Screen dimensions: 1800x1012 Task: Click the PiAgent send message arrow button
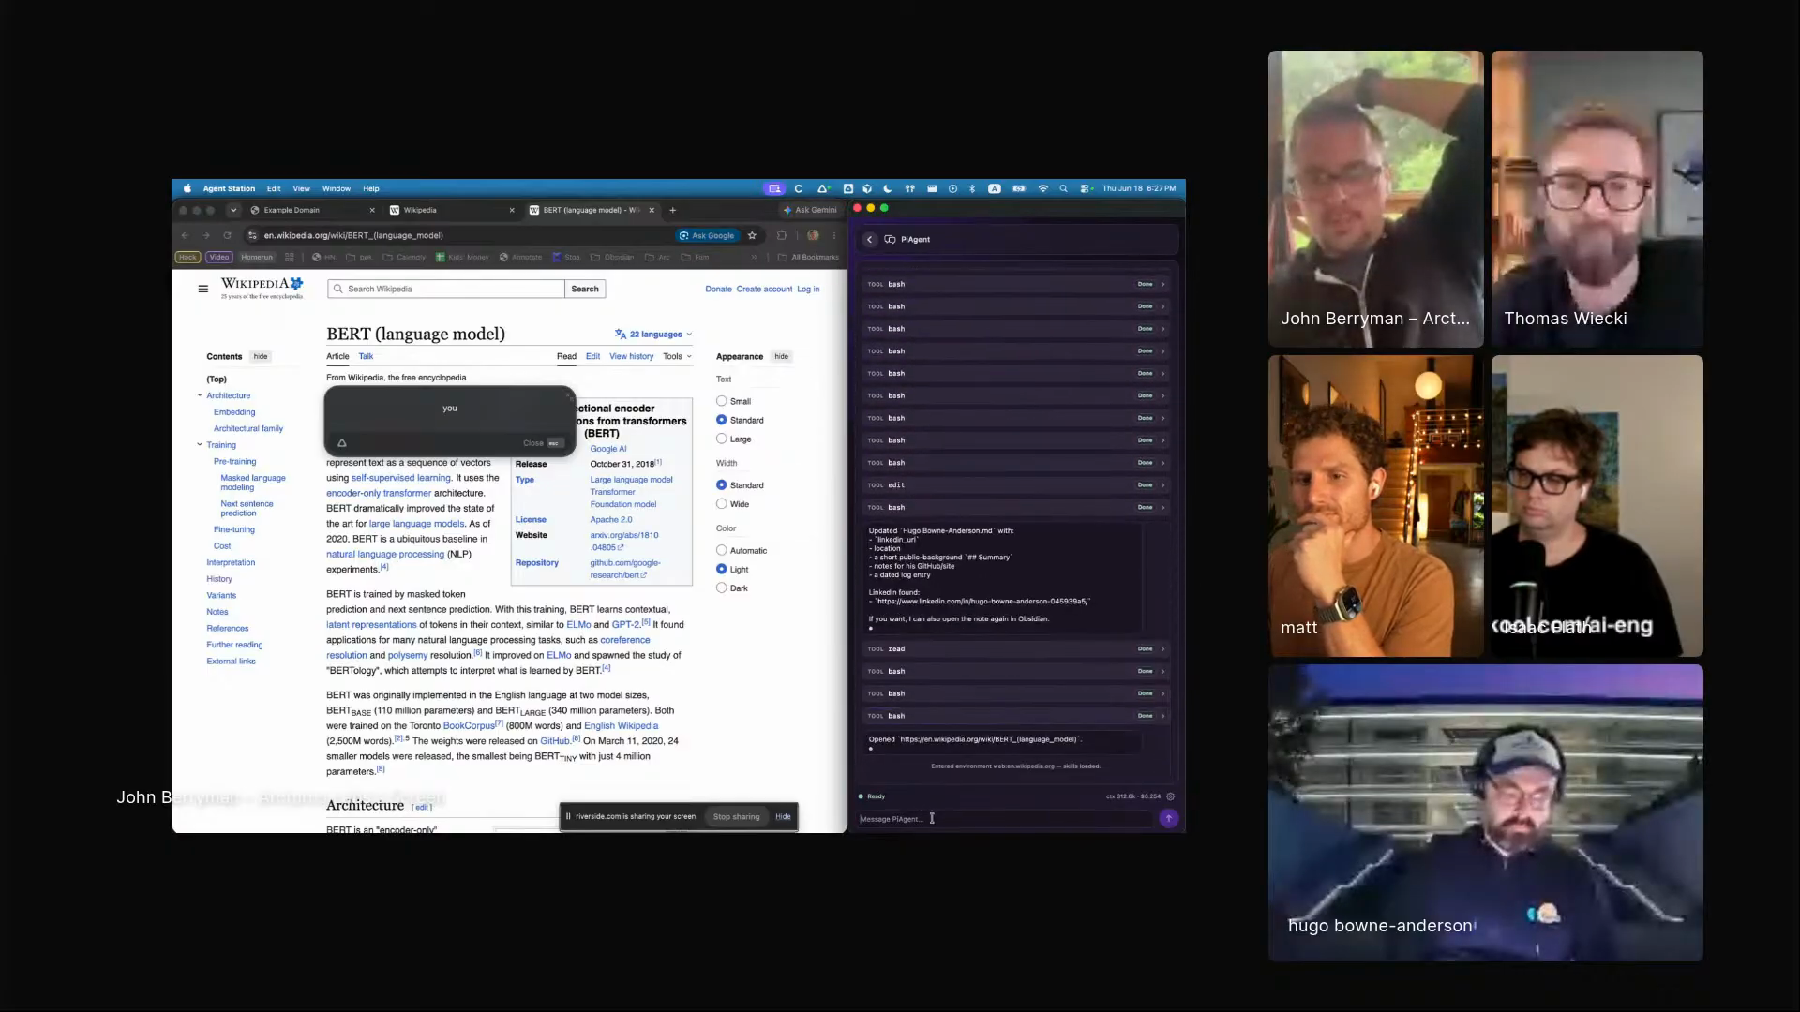click(1168, 818)
